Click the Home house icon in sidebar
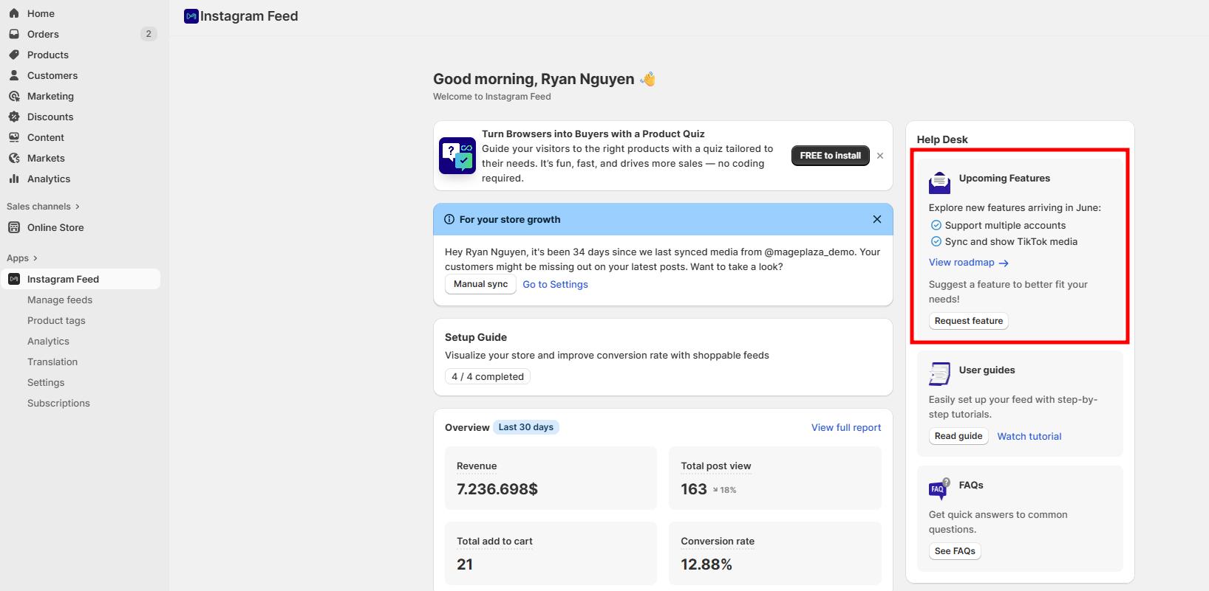This screenshot has height=591, width=1209. (x=14, y=13)
